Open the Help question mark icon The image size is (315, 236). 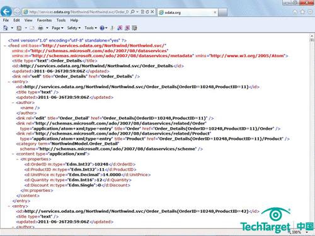(102, 28)
